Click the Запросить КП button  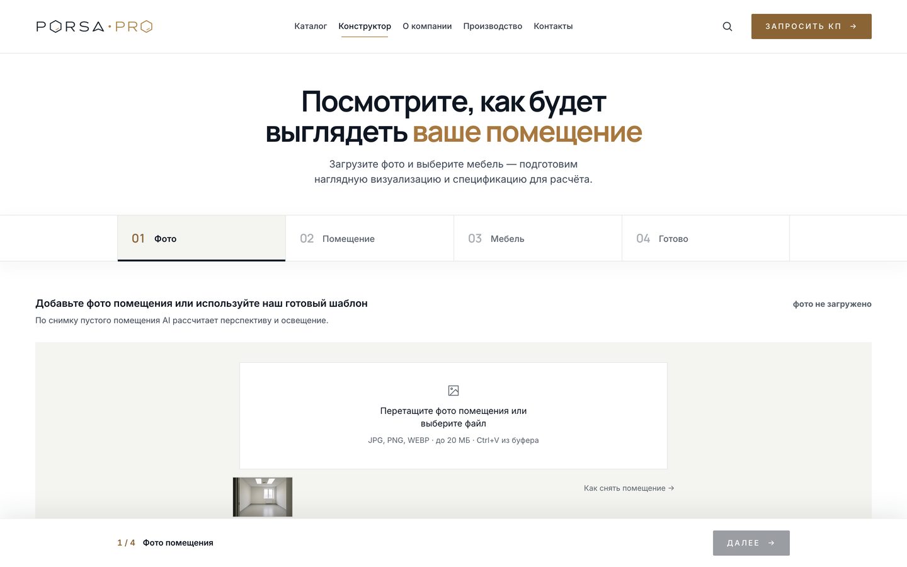click(811, 26)
